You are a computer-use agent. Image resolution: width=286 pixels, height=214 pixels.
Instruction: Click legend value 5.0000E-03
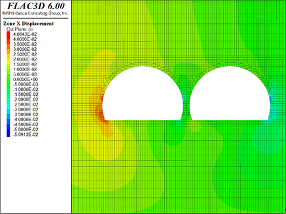click(x=25, y=74)
